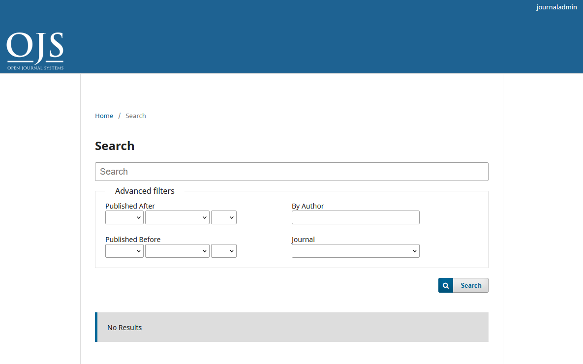Open the journaladmin user menu
This screenshot has width=583, height=364.
(x=556, y=7)
